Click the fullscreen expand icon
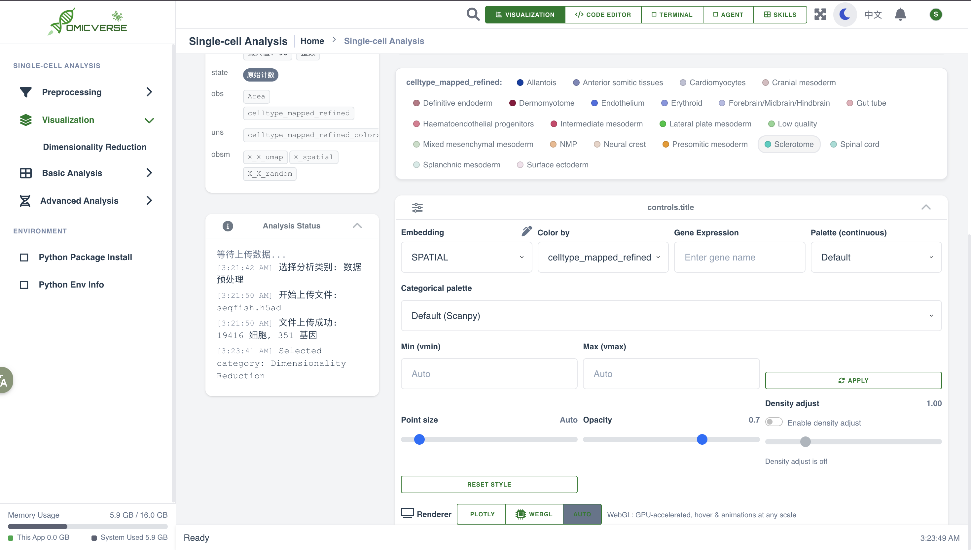 click(x=820, y=14)
